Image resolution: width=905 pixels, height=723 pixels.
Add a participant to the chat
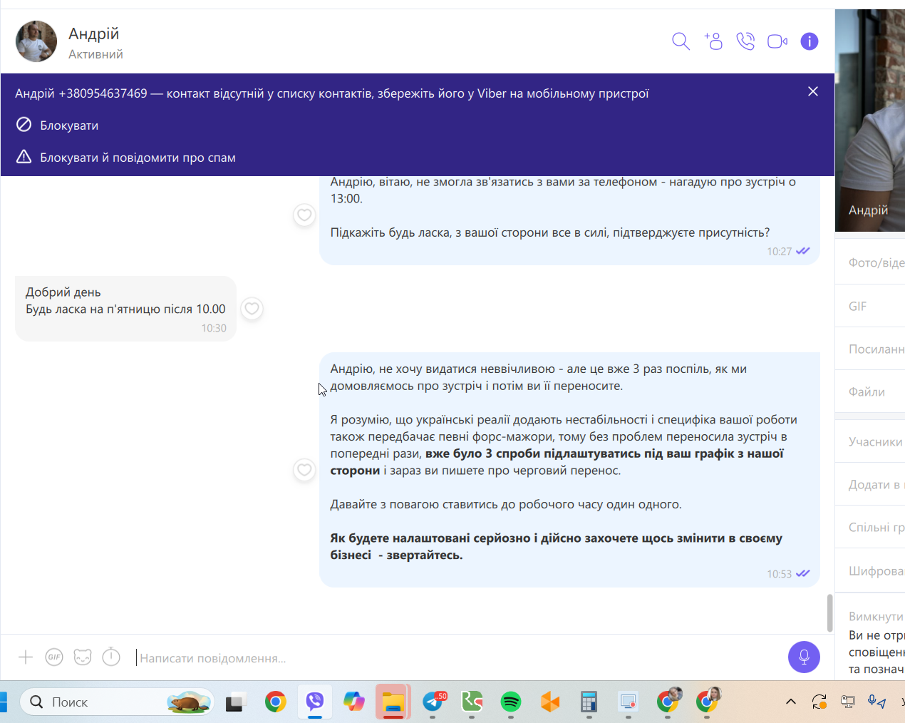pos(713,41)
